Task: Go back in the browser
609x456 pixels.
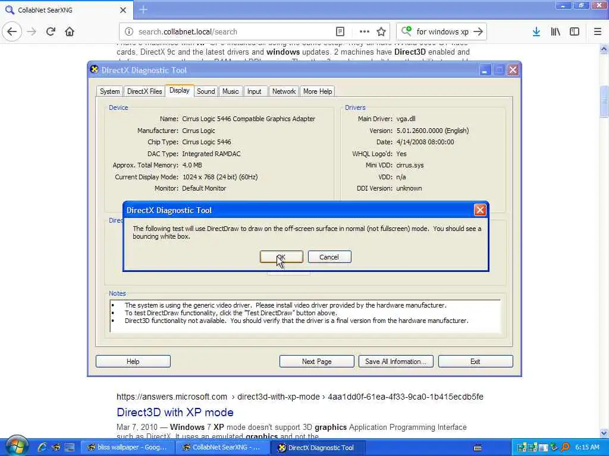Action: 12,31
